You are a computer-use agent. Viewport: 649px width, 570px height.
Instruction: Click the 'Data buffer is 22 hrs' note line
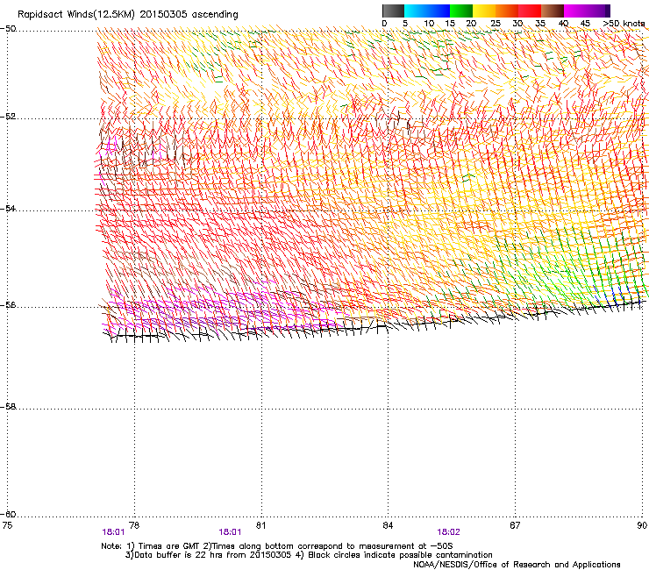coord(309,555)
